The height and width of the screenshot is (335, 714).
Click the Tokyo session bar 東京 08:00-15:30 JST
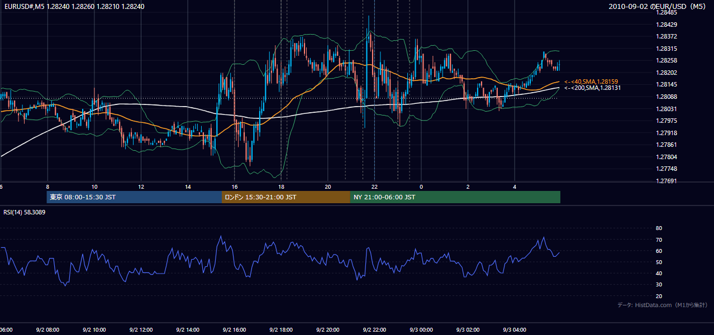(134, 197)
